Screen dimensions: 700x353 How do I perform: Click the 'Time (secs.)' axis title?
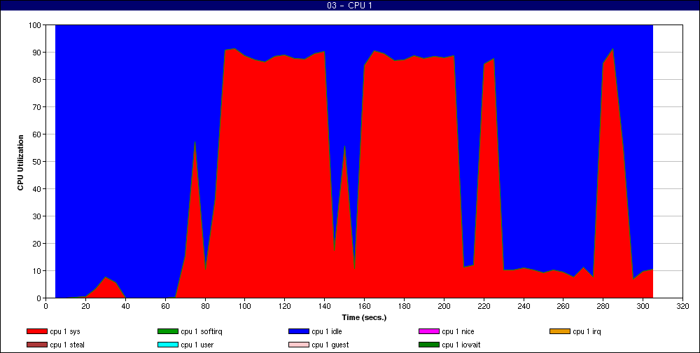(x=364, y=318)
